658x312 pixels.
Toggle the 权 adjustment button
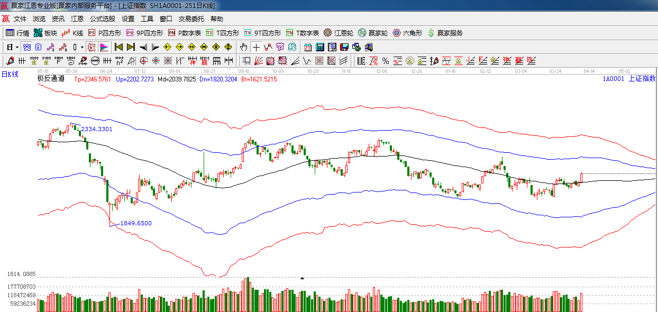tap(92, 47)
